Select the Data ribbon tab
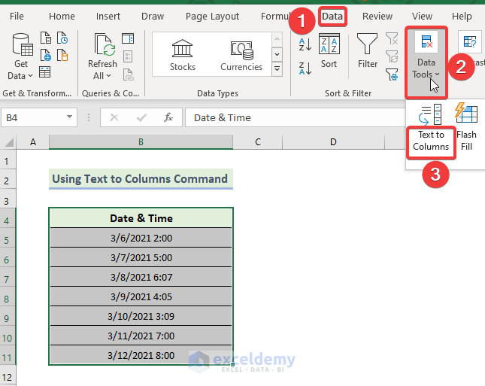This screenshot has width=485, height=386. point(332,16)
